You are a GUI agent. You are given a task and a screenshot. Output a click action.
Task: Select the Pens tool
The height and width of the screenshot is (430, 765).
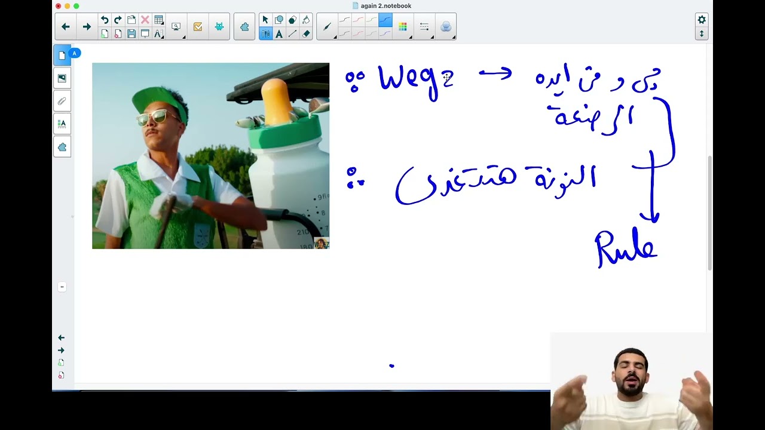pyautogui.click(x=265, y=33)
